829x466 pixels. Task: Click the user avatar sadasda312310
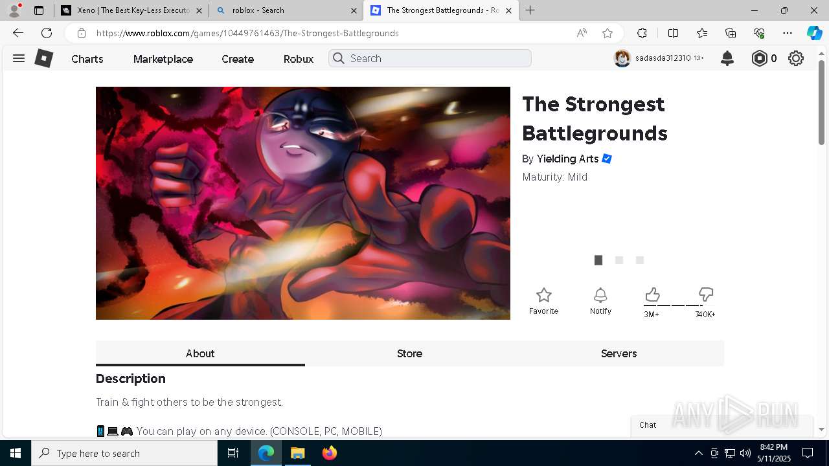click(622, 58)
